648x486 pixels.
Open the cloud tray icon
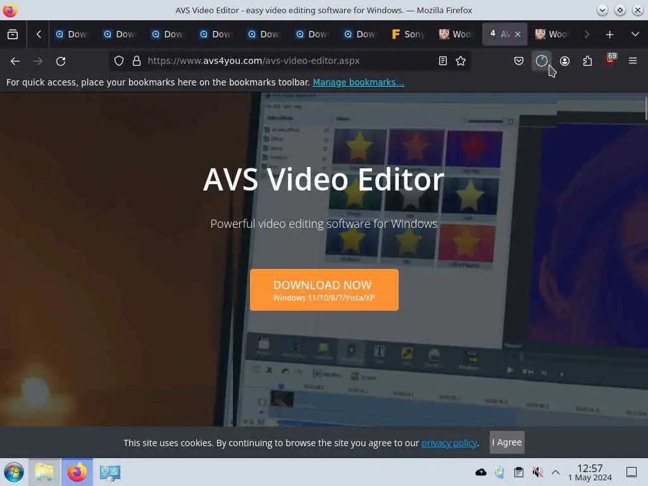481,472
